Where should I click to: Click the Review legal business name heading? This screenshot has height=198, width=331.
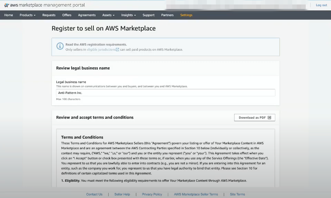tap(83, 68)
